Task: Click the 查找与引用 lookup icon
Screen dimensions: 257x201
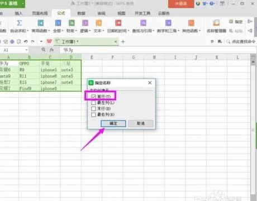Action: click(143, 23)
